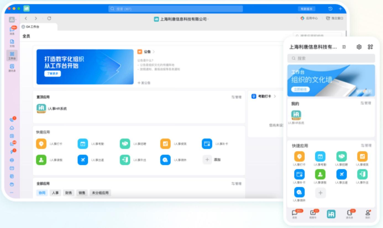This screenshot has width=383, height=228.
Task: Open 消息 in the desktop left sidebar
Action: pyautogui.click(x=12, y=30)
